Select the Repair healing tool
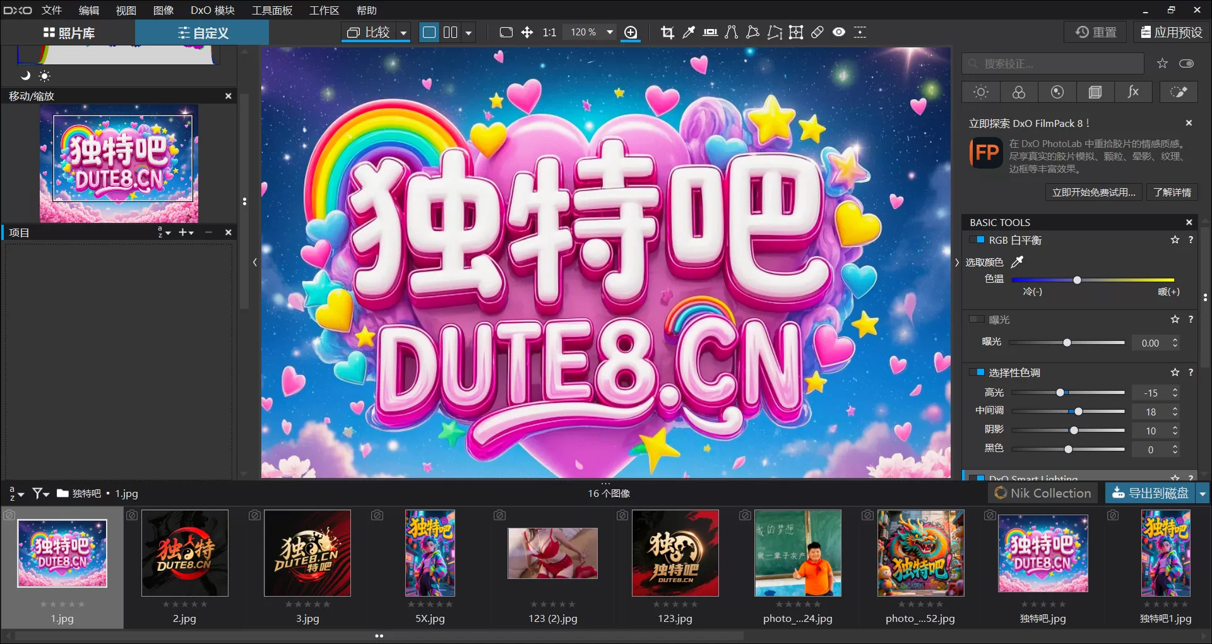Image resolution: width=1212 pixels, height=644 pixels. coord(817,32)
